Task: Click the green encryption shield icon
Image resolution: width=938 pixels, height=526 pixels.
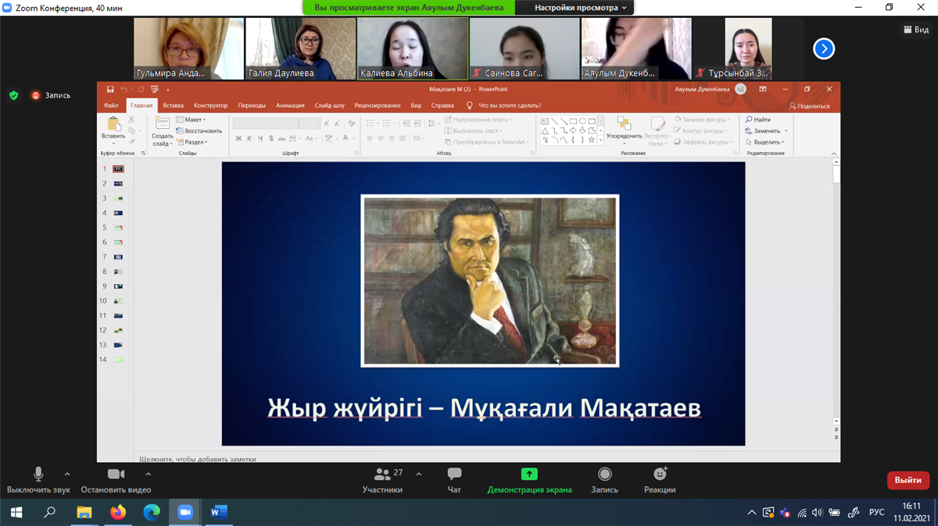Action: (13, 95)
